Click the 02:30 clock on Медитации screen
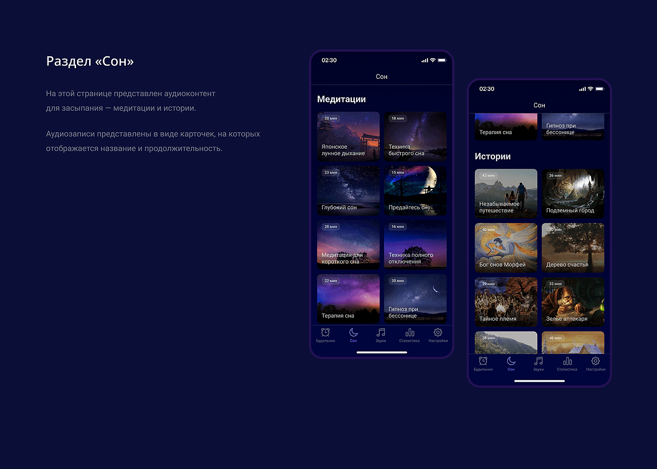The width and height of the screenshot is (657, 469). point(329,61)
